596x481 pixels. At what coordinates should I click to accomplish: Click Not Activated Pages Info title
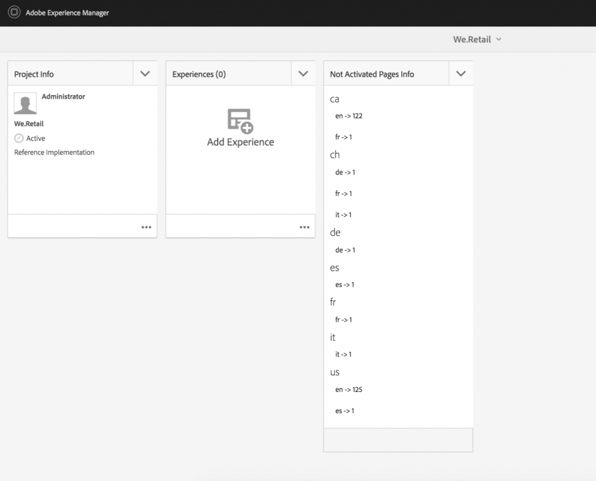click(372, 74)
